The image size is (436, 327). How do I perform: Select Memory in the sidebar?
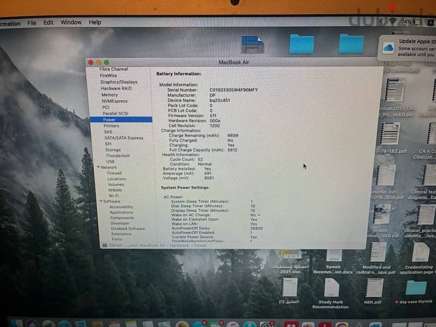coord(110,95)
